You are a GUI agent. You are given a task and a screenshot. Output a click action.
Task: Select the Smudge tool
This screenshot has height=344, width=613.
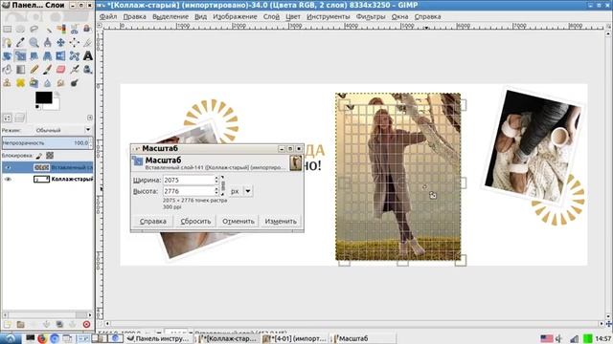(61, 83)
